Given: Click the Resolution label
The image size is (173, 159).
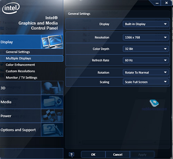Looking at the screenshot, I should 102,37.
